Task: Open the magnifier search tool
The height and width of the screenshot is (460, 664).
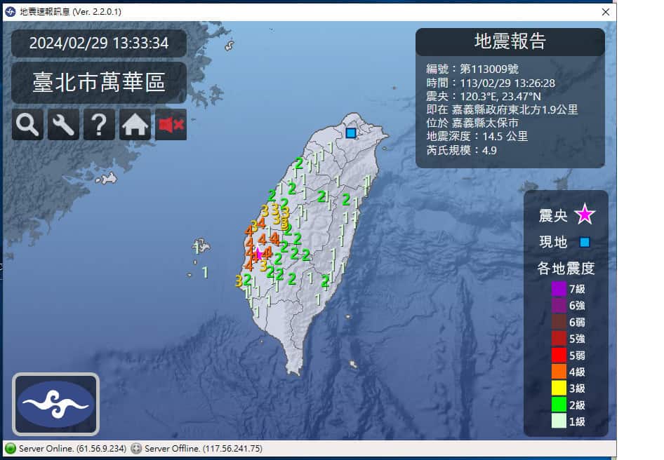Action: click(x=27, y=125)
